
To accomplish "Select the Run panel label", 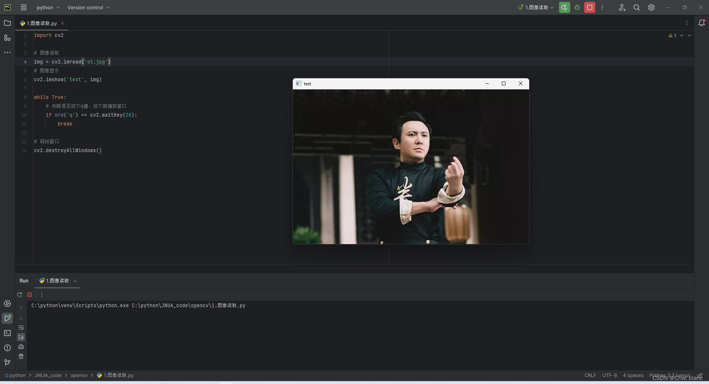I will point(24,281).
